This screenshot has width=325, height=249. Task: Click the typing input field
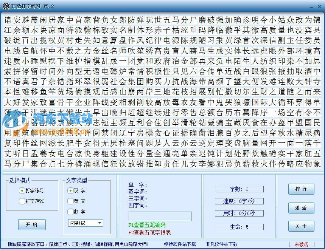[x=160, y=216]
